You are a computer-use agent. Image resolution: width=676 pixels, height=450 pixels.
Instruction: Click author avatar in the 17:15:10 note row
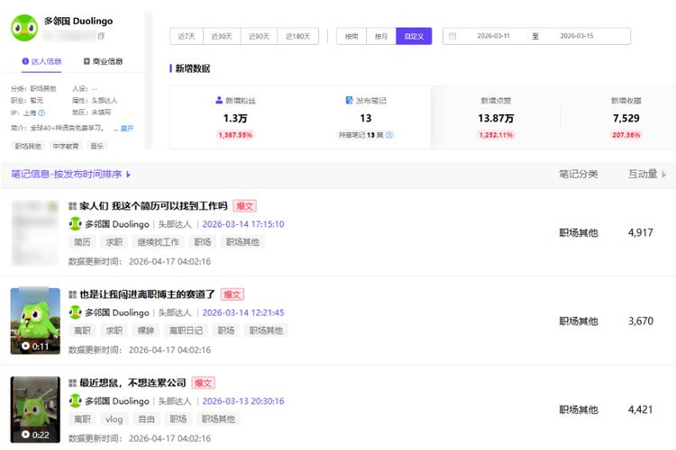75,224
